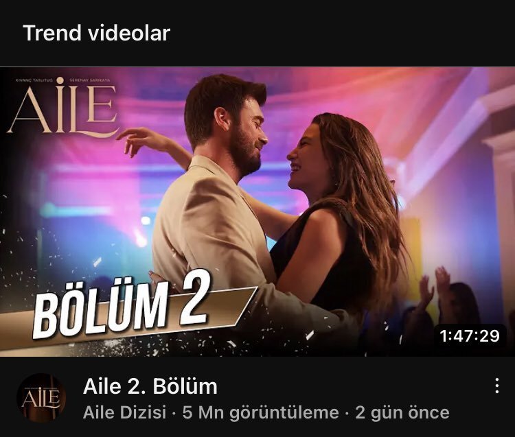
Task: Select the Trend videolar section heading
Action: pos(97,33)
